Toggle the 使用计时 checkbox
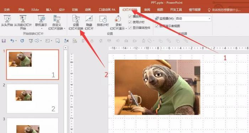Image resolution: width=249 pixels, height=133 pixels. 130,22
